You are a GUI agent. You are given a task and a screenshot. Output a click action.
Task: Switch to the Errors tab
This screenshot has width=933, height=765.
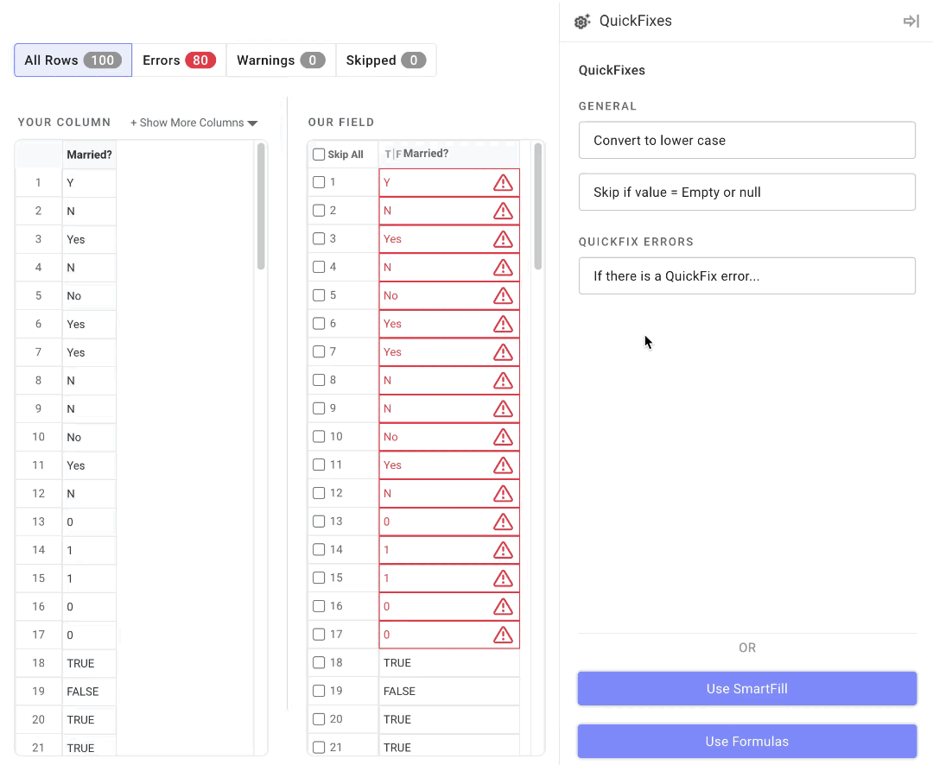(179, 60)
